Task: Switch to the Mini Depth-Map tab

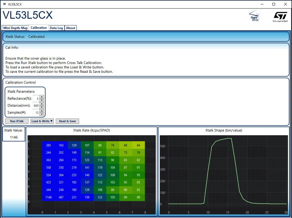Action: (x=16, y=28)
